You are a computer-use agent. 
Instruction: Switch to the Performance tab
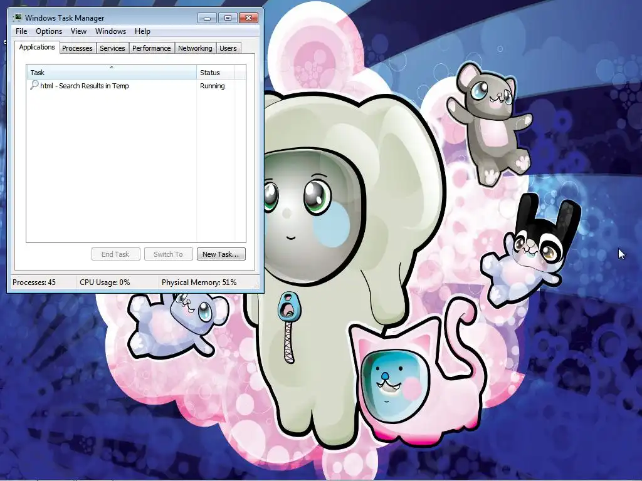(x=152, y=48)
